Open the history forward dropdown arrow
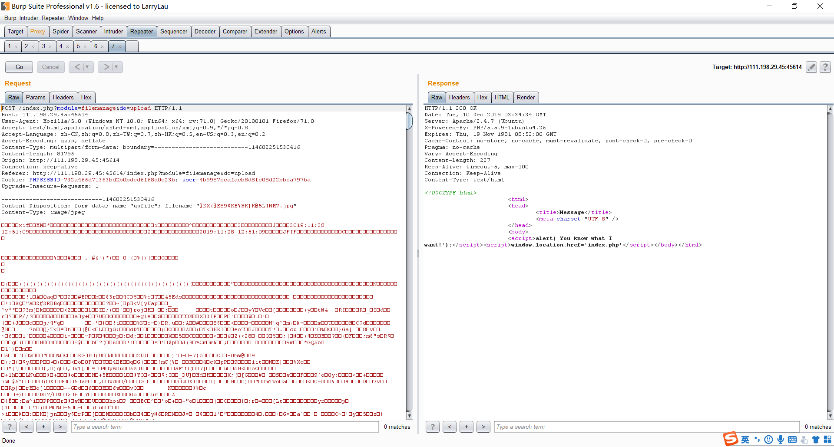The height and width of the screenshot is (447, 834). (x=116, y=67)
